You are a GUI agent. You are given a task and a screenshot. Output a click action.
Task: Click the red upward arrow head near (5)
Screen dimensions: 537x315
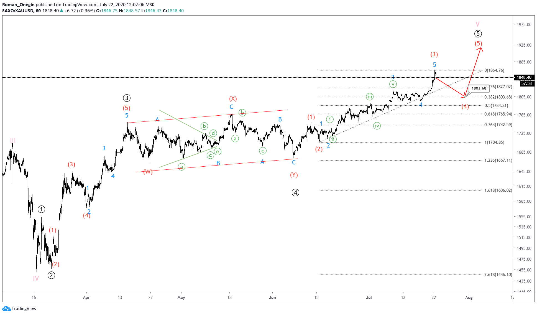481,49
